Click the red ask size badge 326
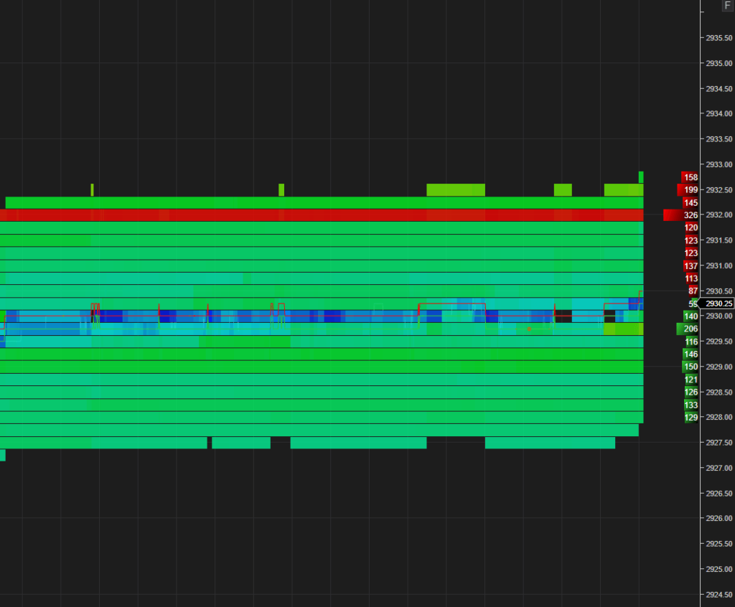The height and width of the screenshot is (607, 735). 691,215
